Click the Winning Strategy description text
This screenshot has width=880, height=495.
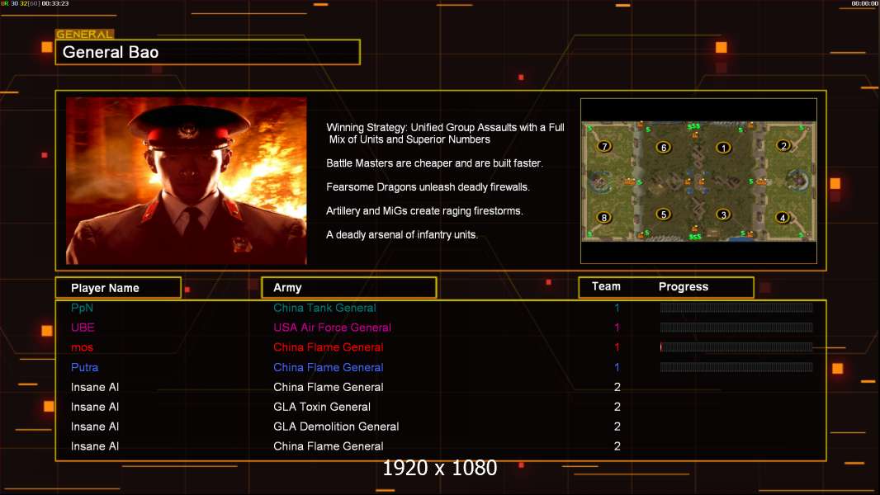pos(445,134)
